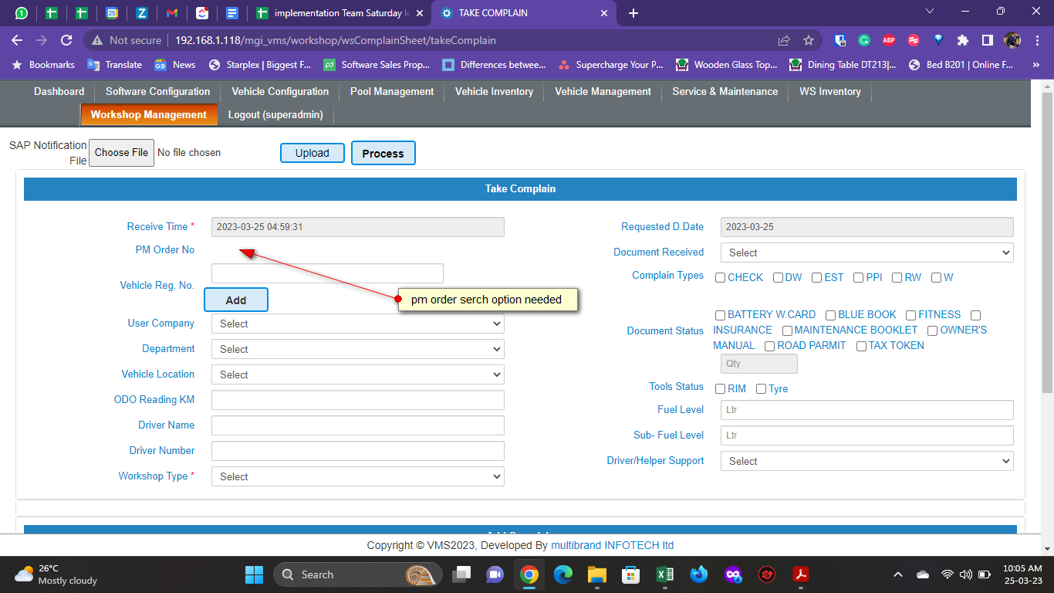Image resolution: width=1054 pixels, height=593 pixels.
Task: Open Excel from the taskbar
Action: (x=664, y=574)
